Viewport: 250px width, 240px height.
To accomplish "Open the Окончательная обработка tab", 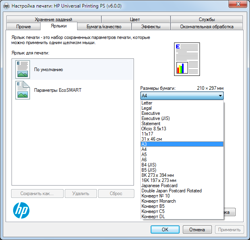I will click(x=207, y=27).
